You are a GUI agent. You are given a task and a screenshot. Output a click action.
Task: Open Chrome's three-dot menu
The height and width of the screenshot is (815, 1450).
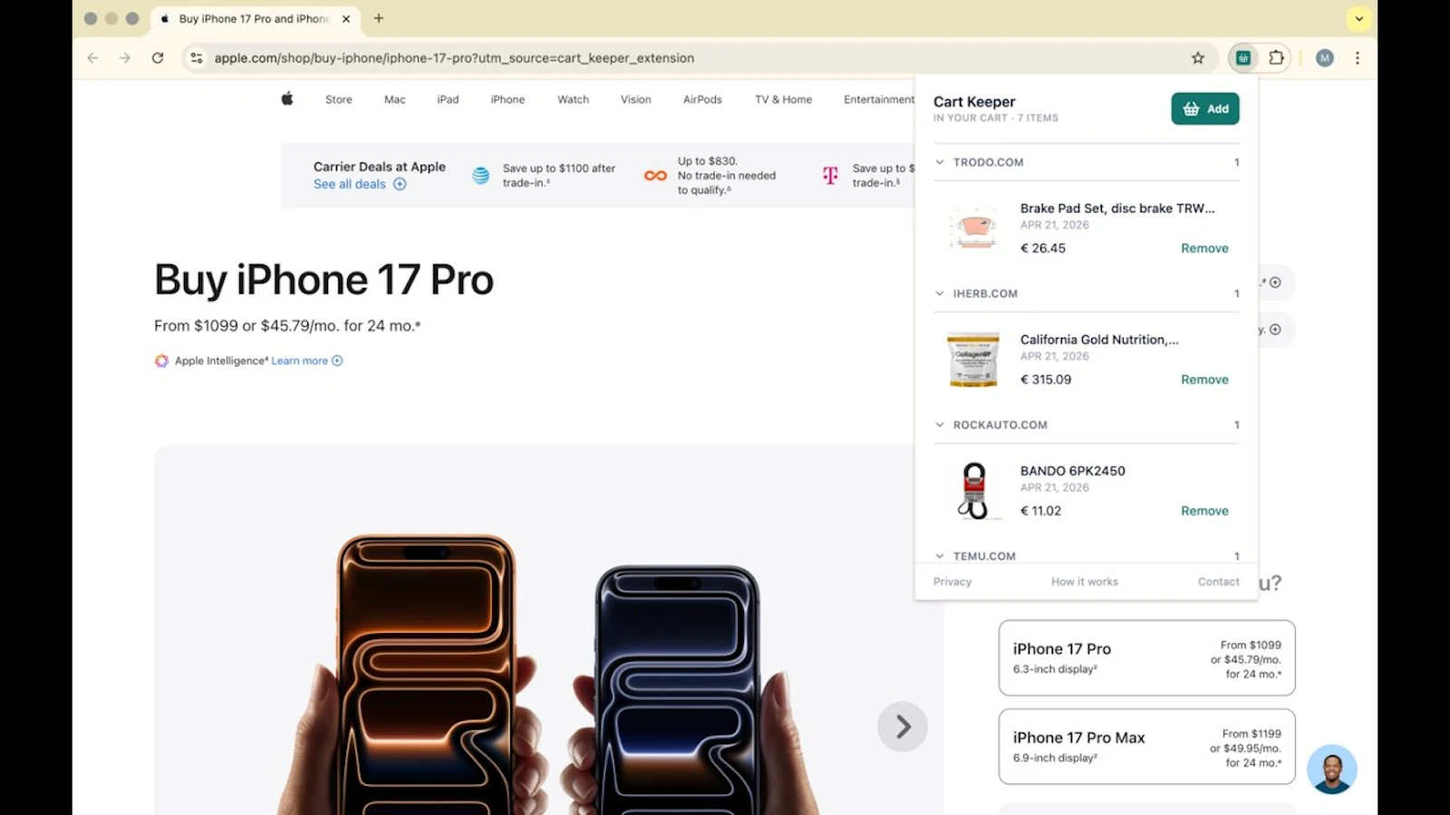[x=1357, y=57]
